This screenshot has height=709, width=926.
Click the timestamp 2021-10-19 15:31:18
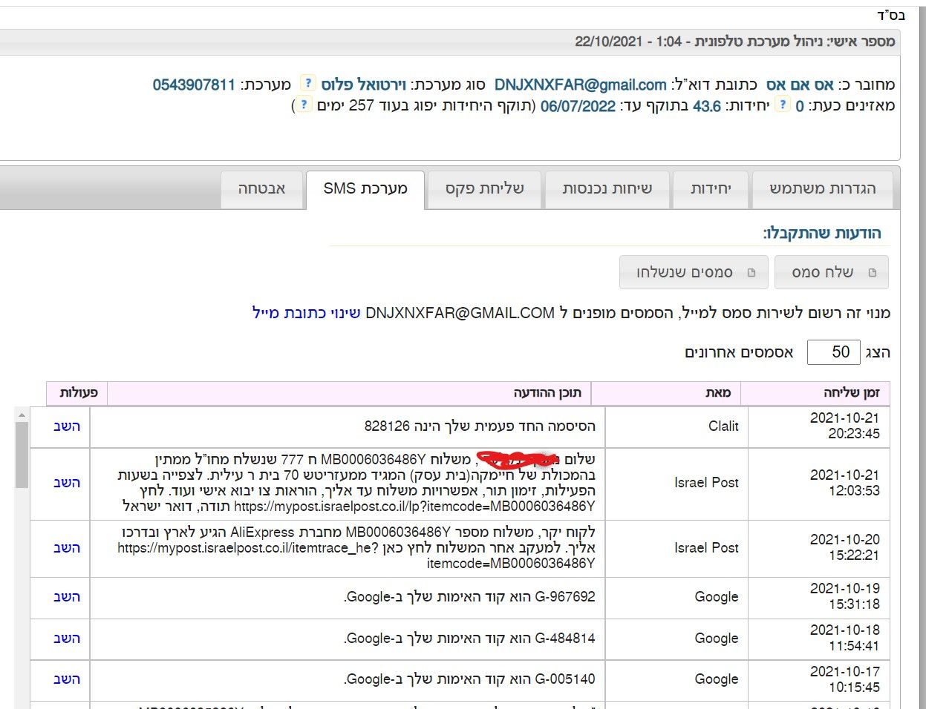(x=844, y=596)
